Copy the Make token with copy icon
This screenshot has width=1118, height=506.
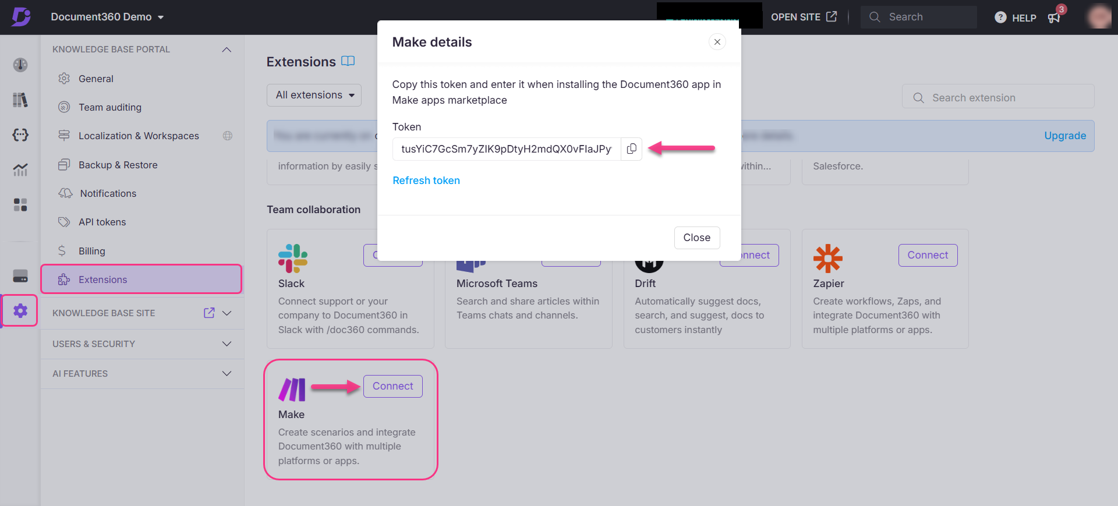coord(631,149)
